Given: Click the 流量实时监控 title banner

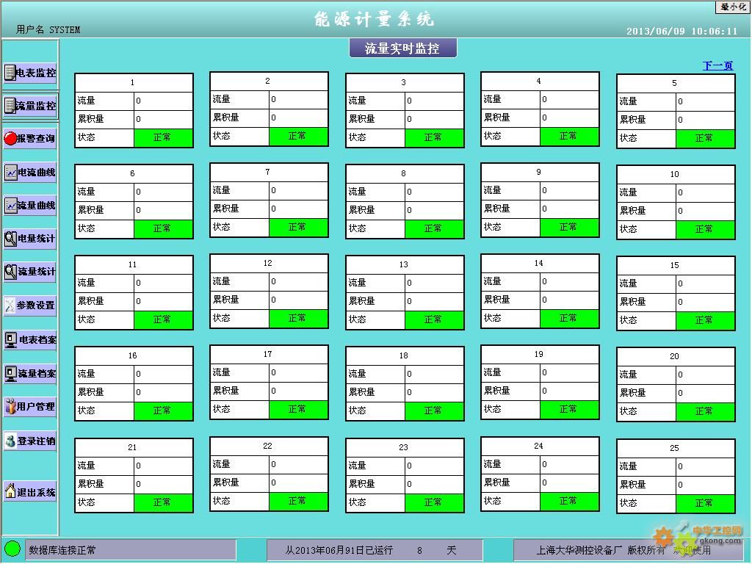Looking at the screenshot, I should [402, 48].
